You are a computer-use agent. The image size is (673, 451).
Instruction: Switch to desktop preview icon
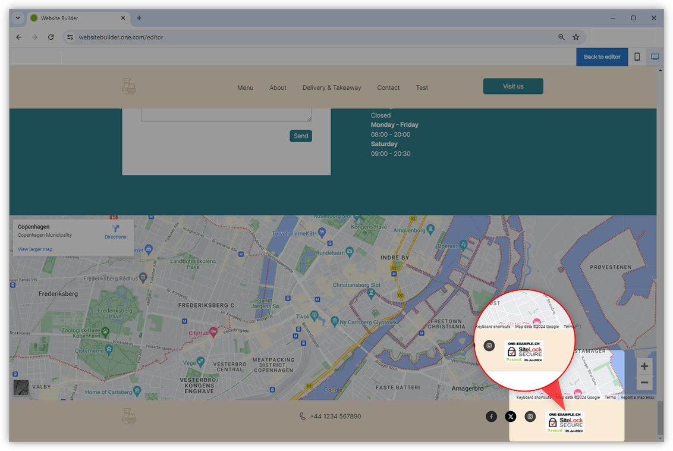pos(655,57)
